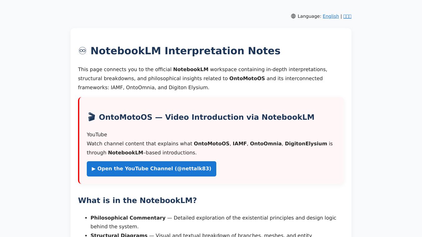
Task: Click the "YouTube" label above the description
Action: pos(97,134)
